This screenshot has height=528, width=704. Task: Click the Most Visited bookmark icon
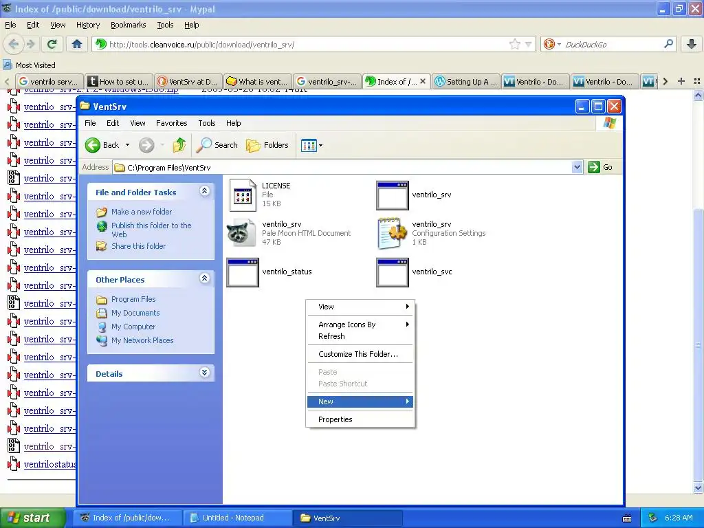point(7,65)
